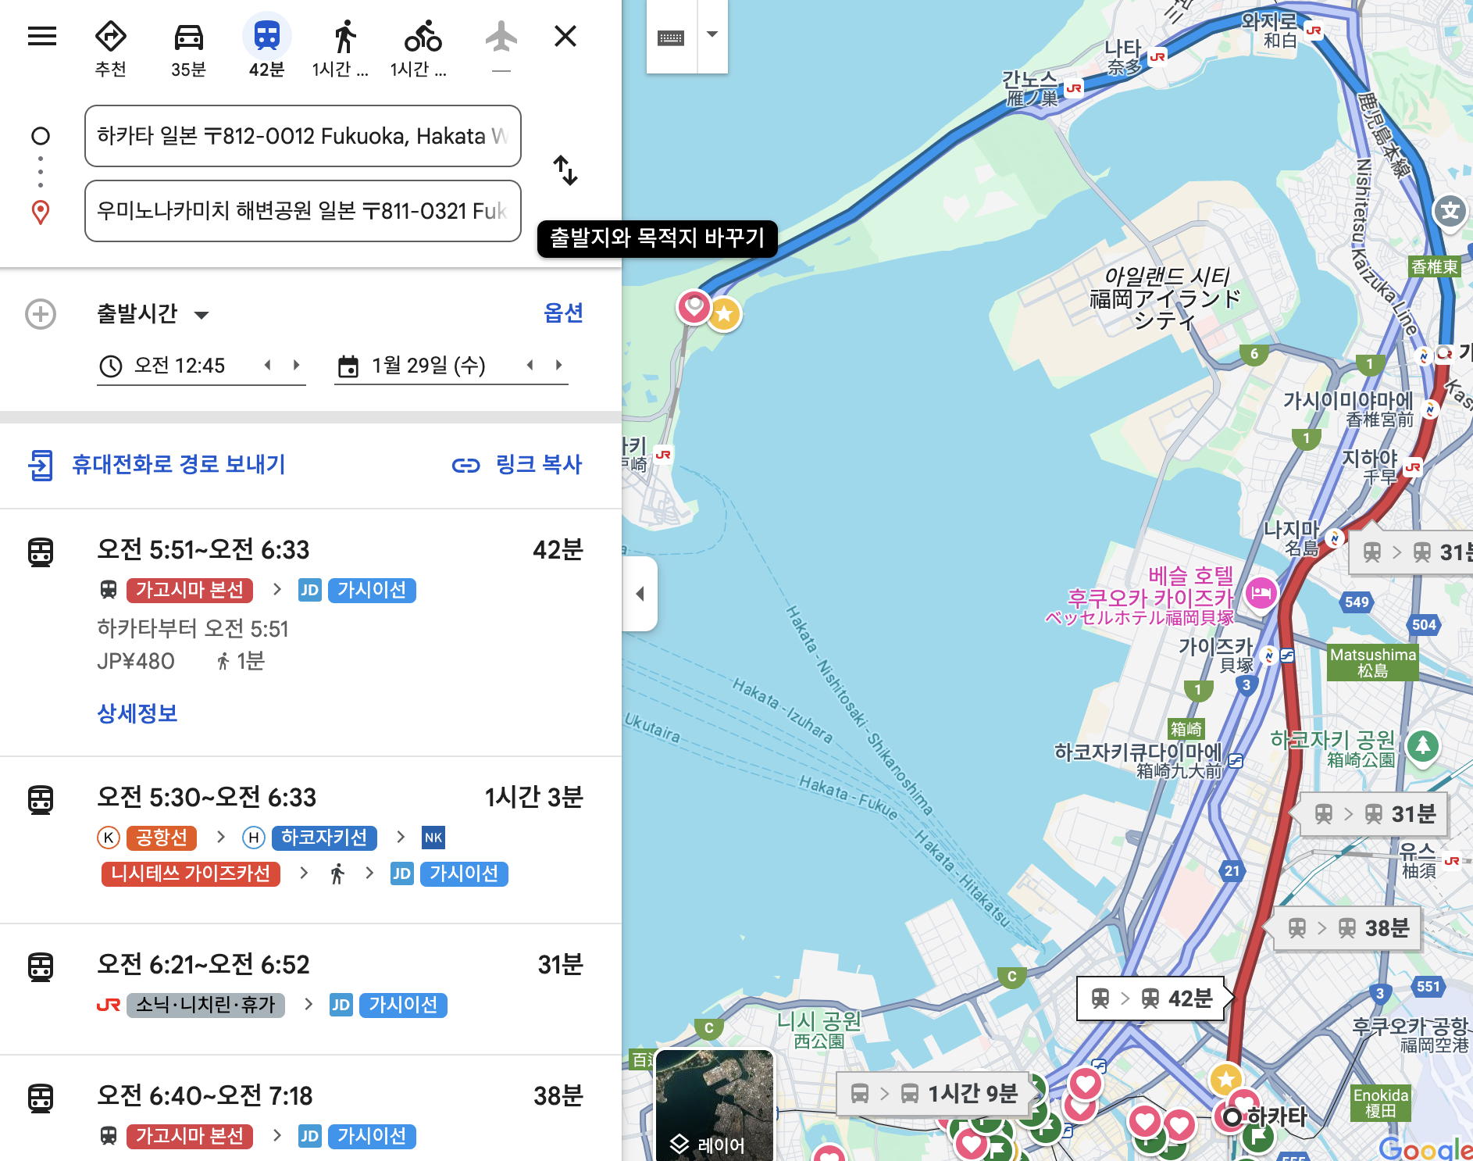Swap origin and destination
The height and width of the screenshot is (1161, 1473).
tap(565, 170)
